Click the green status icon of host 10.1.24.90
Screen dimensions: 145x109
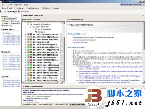31,47
